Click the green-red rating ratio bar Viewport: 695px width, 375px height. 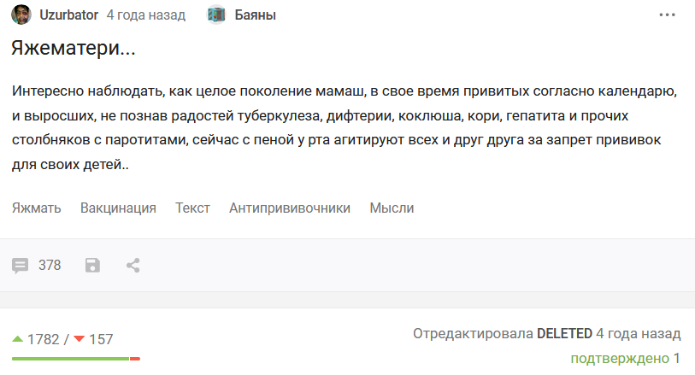(76, 359)
